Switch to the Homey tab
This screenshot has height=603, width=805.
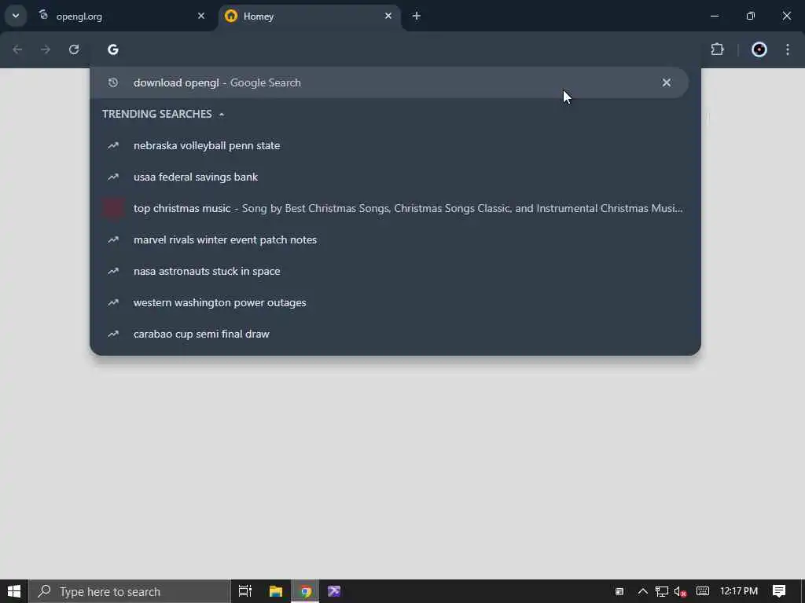tap(310, 16)
